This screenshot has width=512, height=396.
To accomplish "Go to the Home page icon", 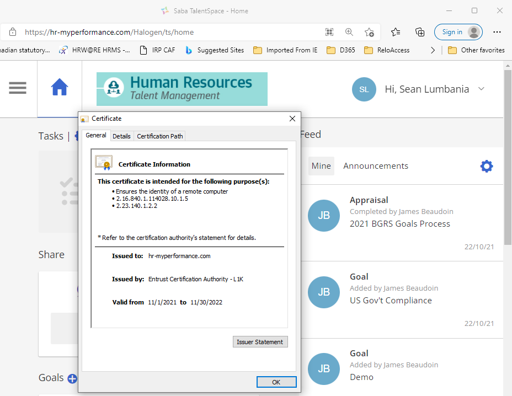I will [x=60, y=87].
